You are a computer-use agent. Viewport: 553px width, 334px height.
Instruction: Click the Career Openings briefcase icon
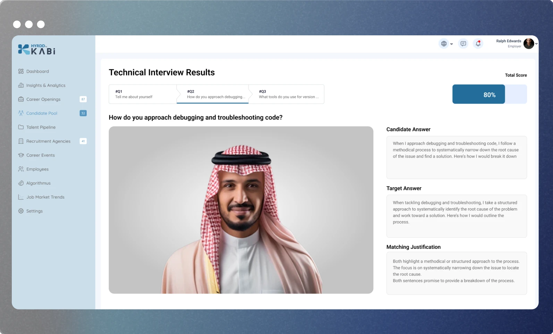[21, 99]
